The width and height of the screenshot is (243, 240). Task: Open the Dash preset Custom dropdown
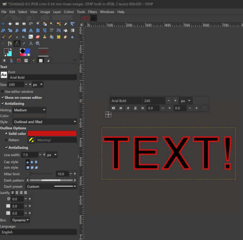tap(51, 186)
